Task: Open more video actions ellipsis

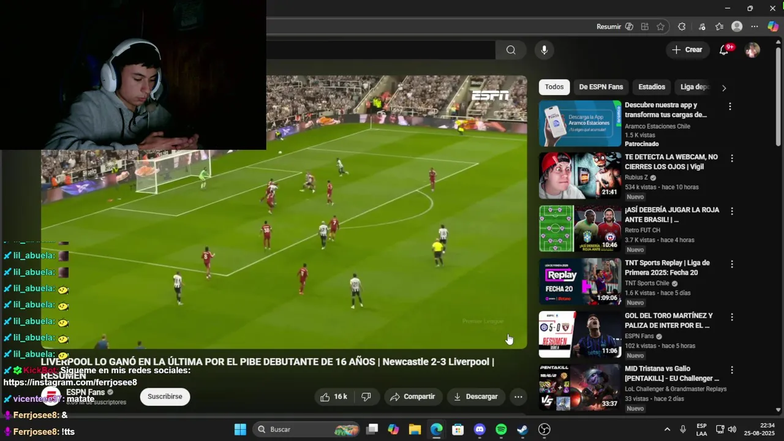Action: coord(518,397)
